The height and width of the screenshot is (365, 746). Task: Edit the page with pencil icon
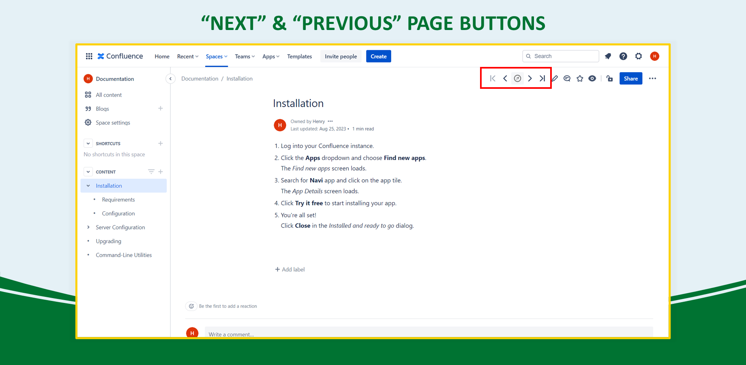pyautogui.click(x=555, y=78)
